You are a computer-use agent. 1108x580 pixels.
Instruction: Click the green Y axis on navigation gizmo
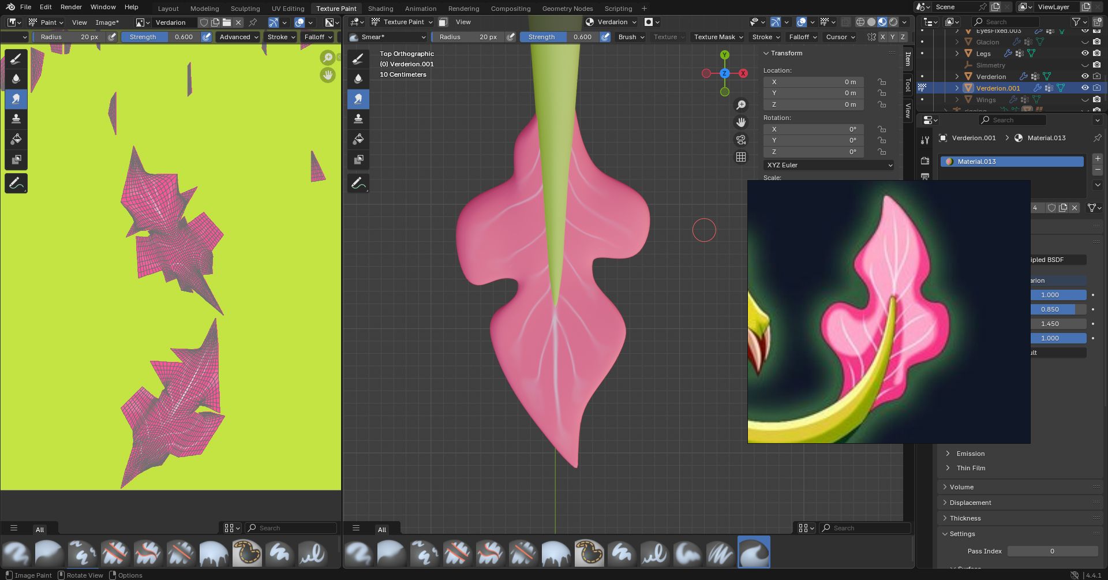(725, 55)
